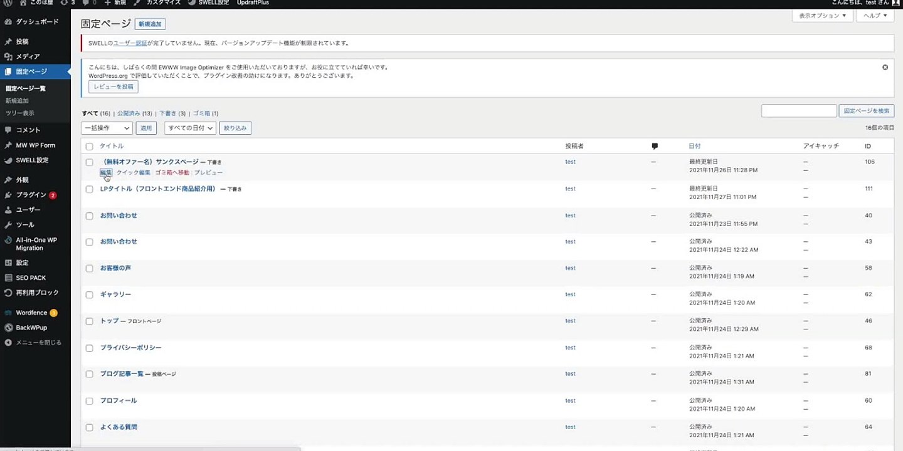Check the お客様の声 row checkbox
Image resolution: width=903 pixels, height=451 pixels.
(x=89, y=268)
